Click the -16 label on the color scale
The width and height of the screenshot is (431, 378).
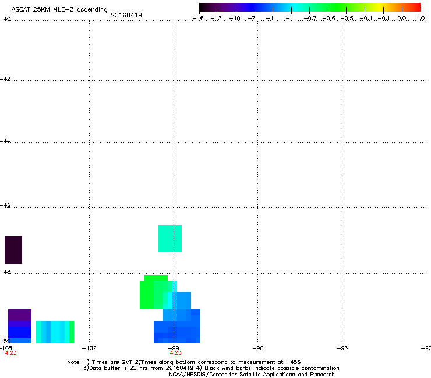point(198,19)
